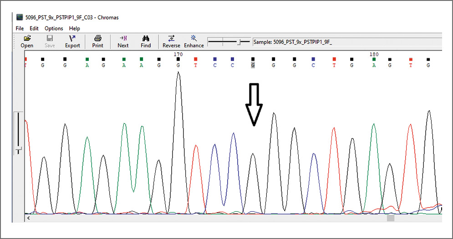This screenshot has width=453, height=239.
Task: Open the Edit menu
Action: pyautogui.click(x=34, y=28)
